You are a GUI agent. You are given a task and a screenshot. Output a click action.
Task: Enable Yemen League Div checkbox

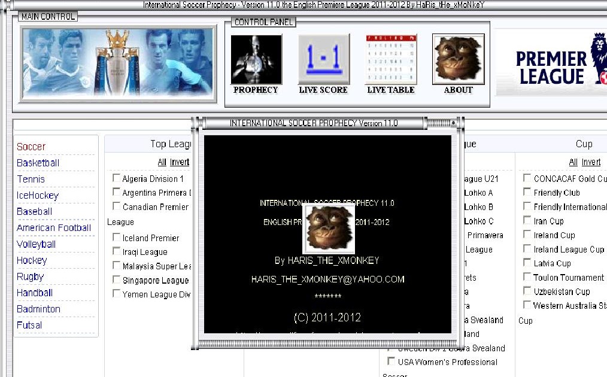pyautogui.click(x=116, y=293)
